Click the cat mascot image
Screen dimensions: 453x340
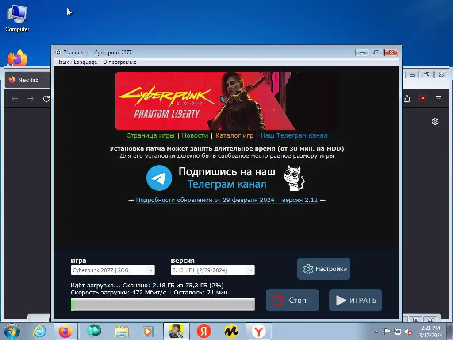294,178
